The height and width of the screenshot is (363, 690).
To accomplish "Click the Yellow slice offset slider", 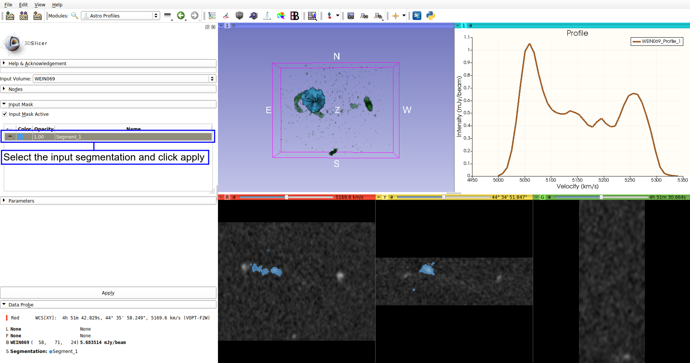I will click(x=444, y=197).
